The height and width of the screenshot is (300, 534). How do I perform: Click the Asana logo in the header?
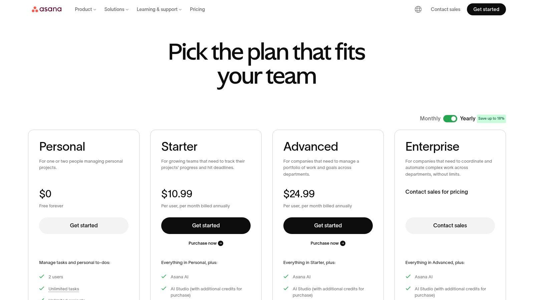[x=47, y=9]
